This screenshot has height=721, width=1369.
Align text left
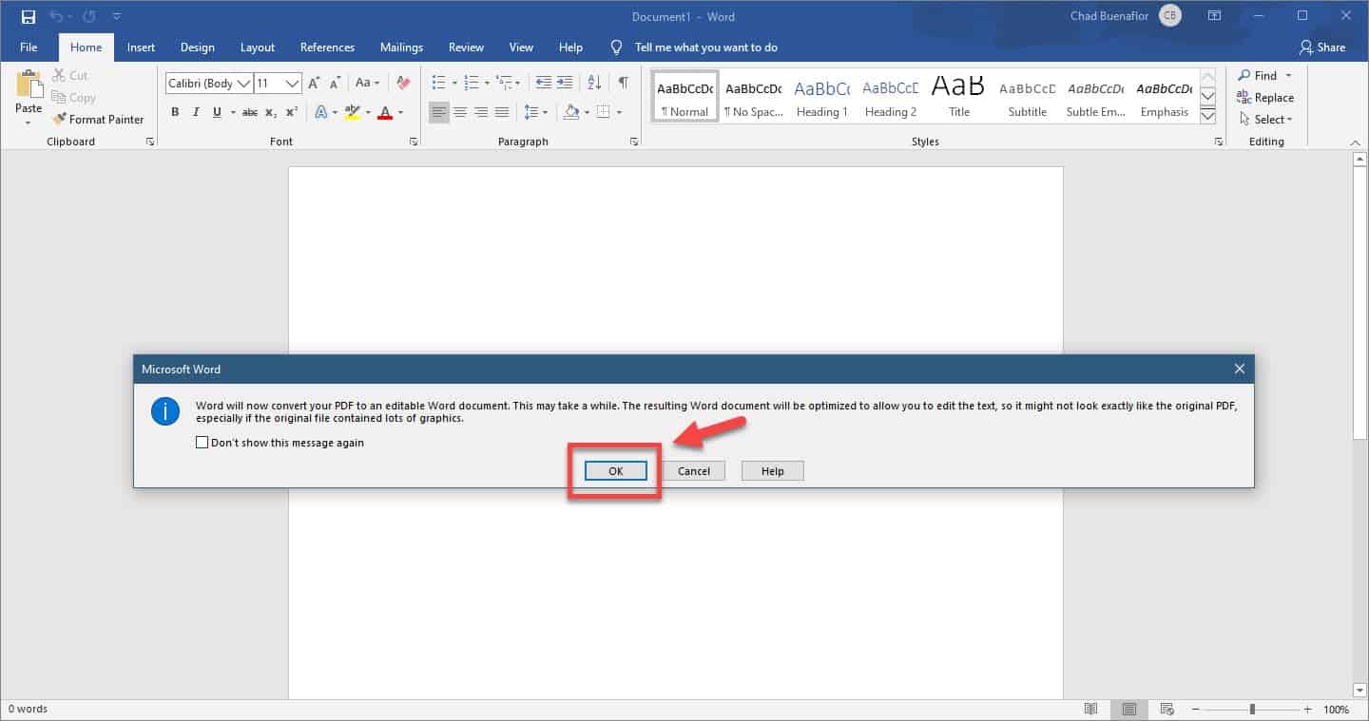(x=438, y=112)
